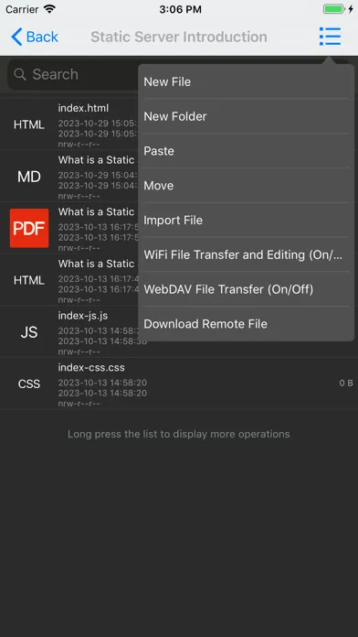Focus the Search field
The height and width of the screenshot is (637, 358).
pyautogui.click(x=73, y=74)
